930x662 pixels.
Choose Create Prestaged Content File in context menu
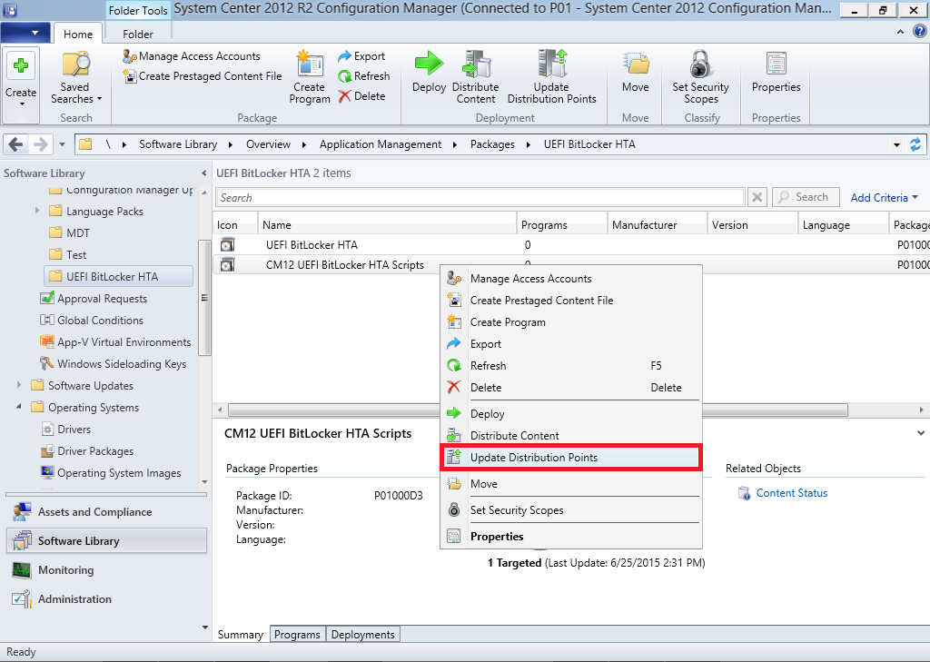click(x=571, y=301)
